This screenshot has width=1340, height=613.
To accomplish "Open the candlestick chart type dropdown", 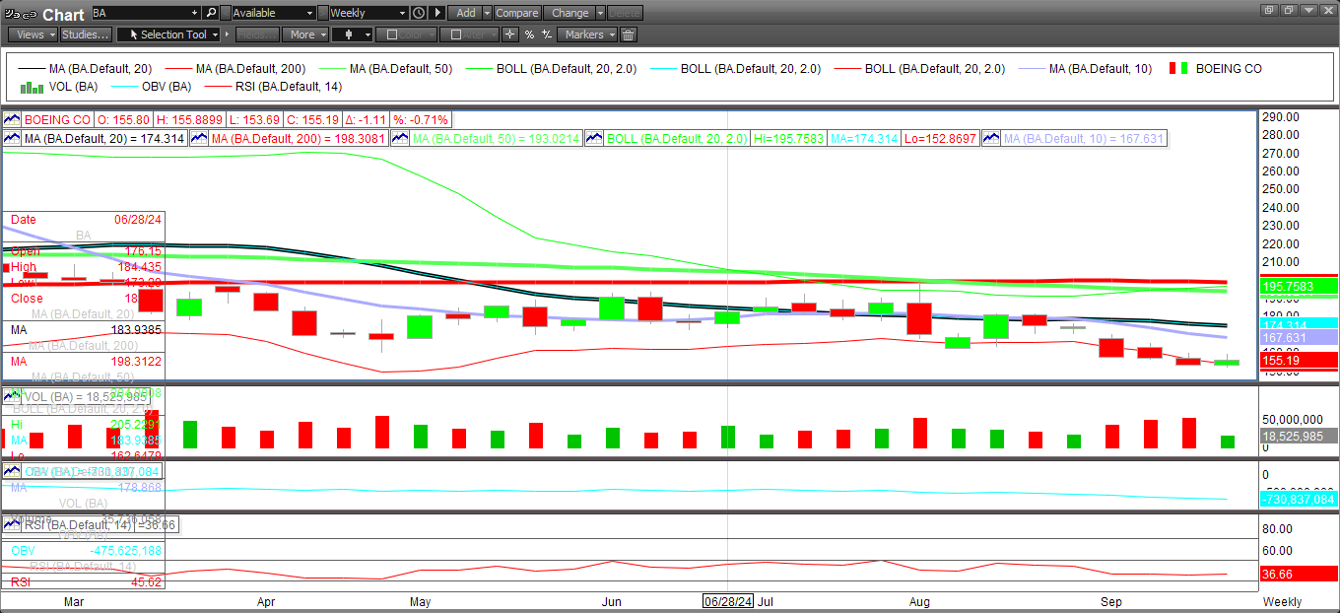I will click(x=352, y=34).
